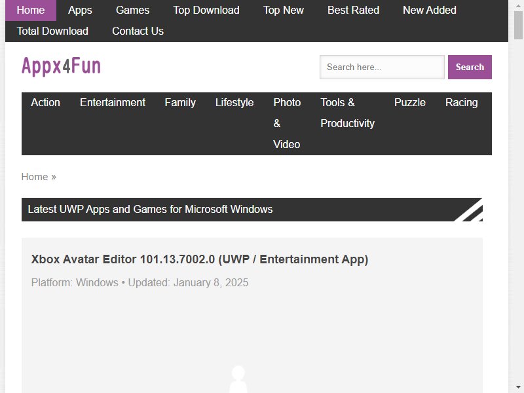
Task: Click the Appx4Fun site logo
Action: pyautogui.click(x=61, y=66)
